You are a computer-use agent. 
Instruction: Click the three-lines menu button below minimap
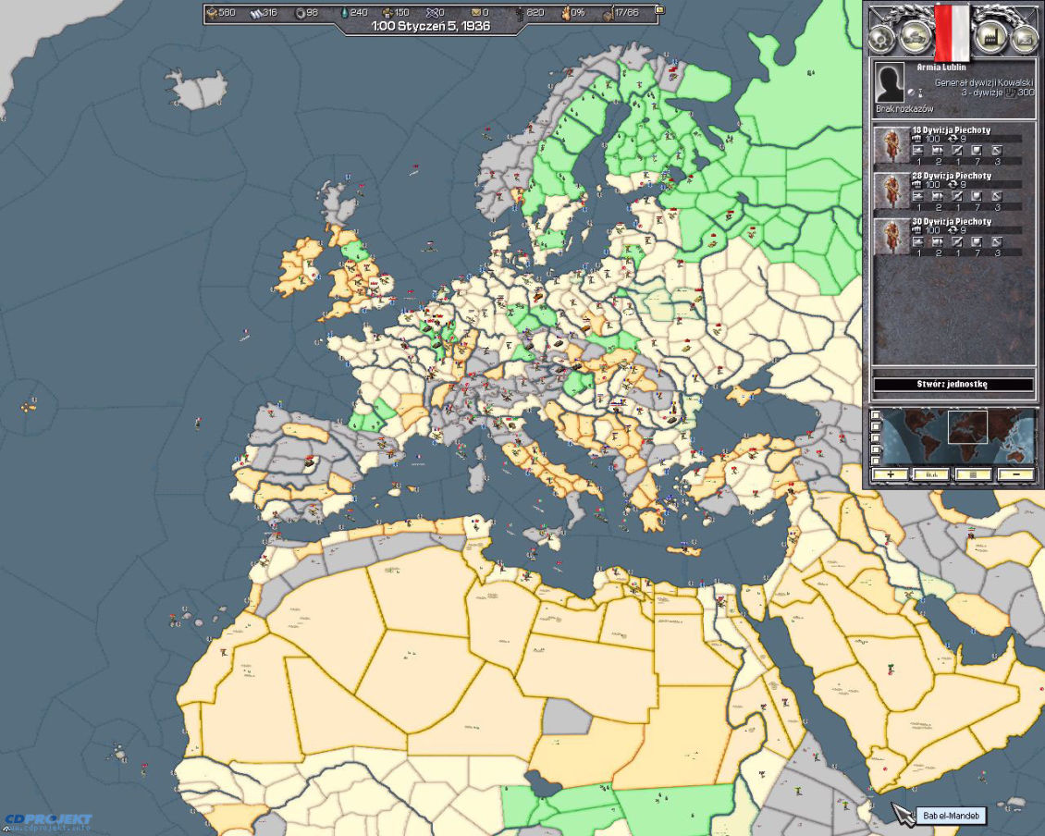click(974, 474)
